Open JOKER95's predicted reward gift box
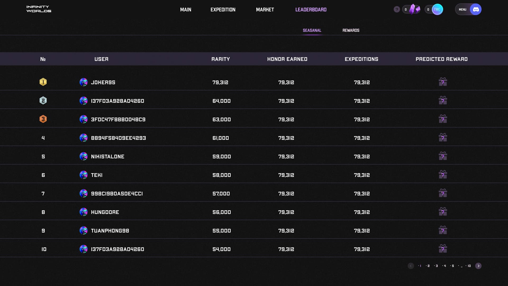Image resolution: width=508 pixels, height=286 pixels. [443, 82]
